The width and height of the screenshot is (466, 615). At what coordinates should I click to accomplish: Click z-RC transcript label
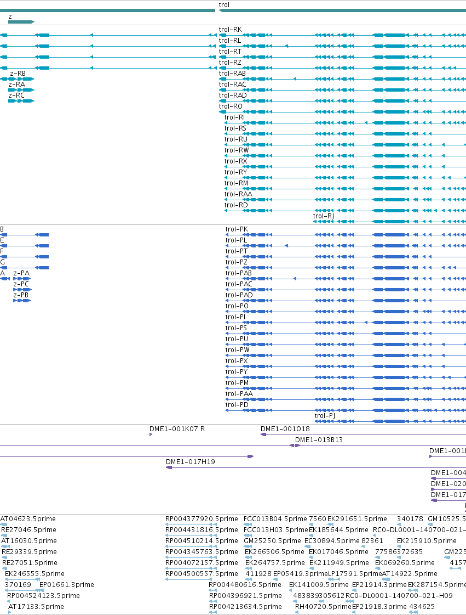pos(16,95)
